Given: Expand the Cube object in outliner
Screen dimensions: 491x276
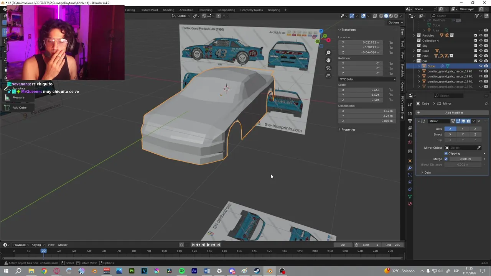Looking at the screenshot, I should 419,66.
